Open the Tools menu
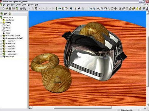149x111 pixels. [24, 5]
